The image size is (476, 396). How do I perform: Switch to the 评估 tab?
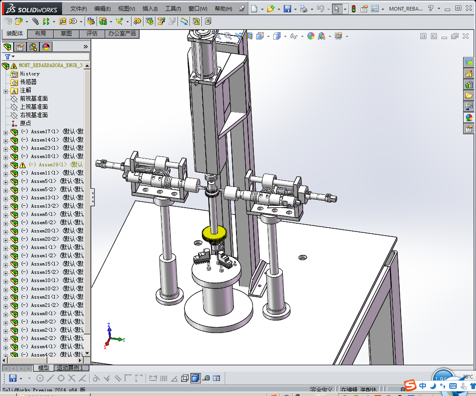click(92, 34)
